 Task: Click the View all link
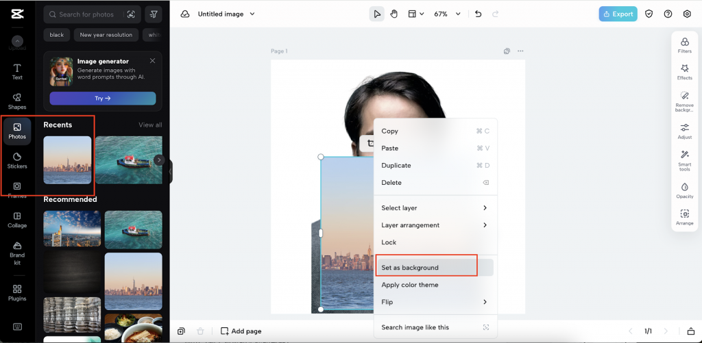pyautogui.click(x=150, y=125)
